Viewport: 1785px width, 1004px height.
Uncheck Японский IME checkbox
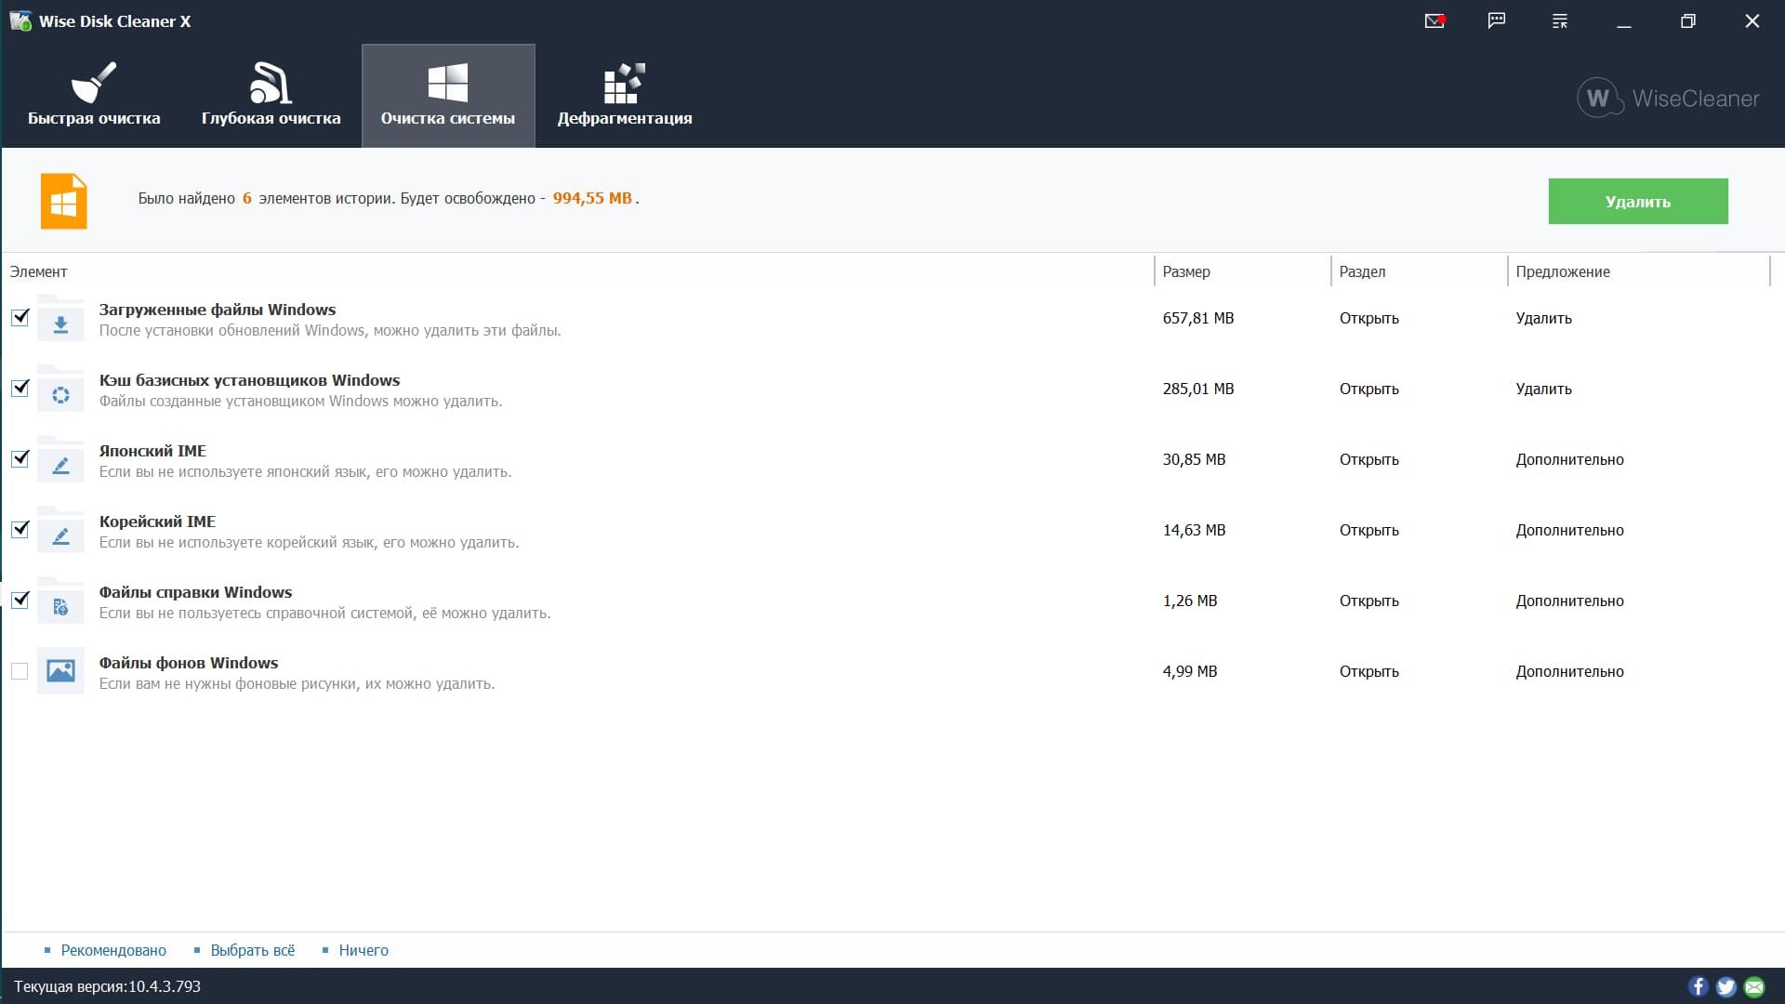(20, 458)
